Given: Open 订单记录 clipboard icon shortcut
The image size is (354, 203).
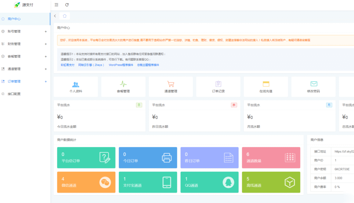Looking at the screenshot, I should coord(218,84).
